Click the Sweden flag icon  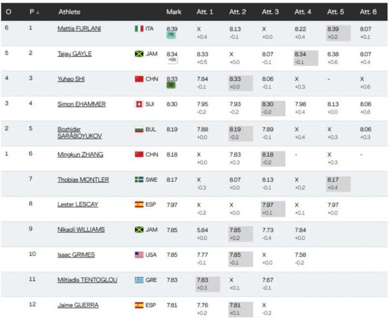pos(139,180)
